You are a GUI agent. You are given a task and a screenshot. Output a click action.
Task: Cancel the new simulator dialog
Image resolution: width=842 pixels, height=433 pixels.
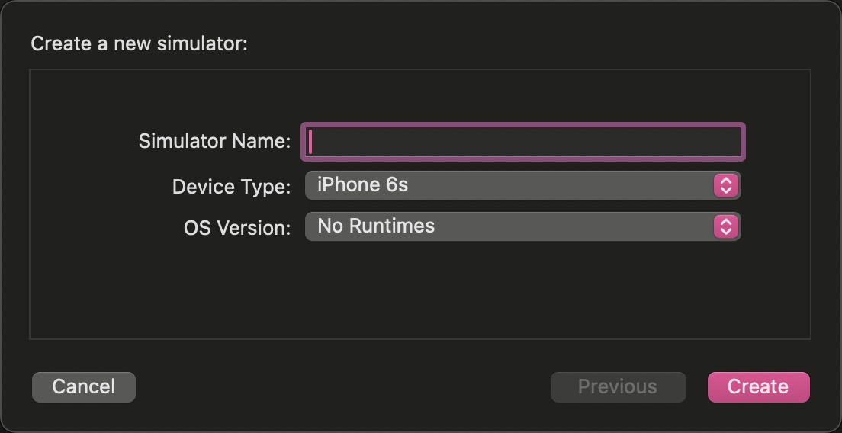pos(84,387)
